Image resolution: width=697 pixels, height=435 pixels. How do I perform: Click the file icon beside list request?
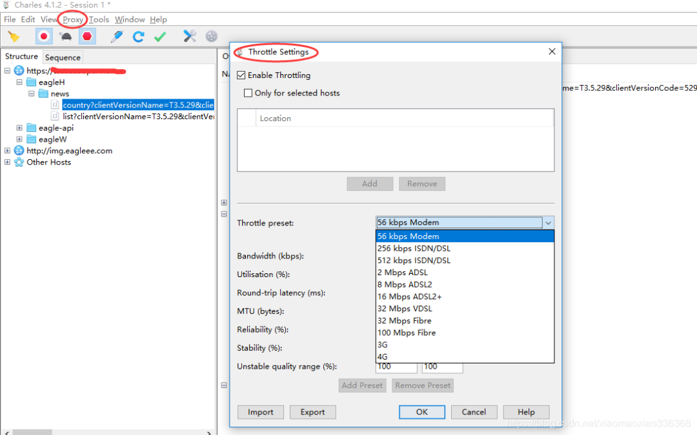(55, 116)
